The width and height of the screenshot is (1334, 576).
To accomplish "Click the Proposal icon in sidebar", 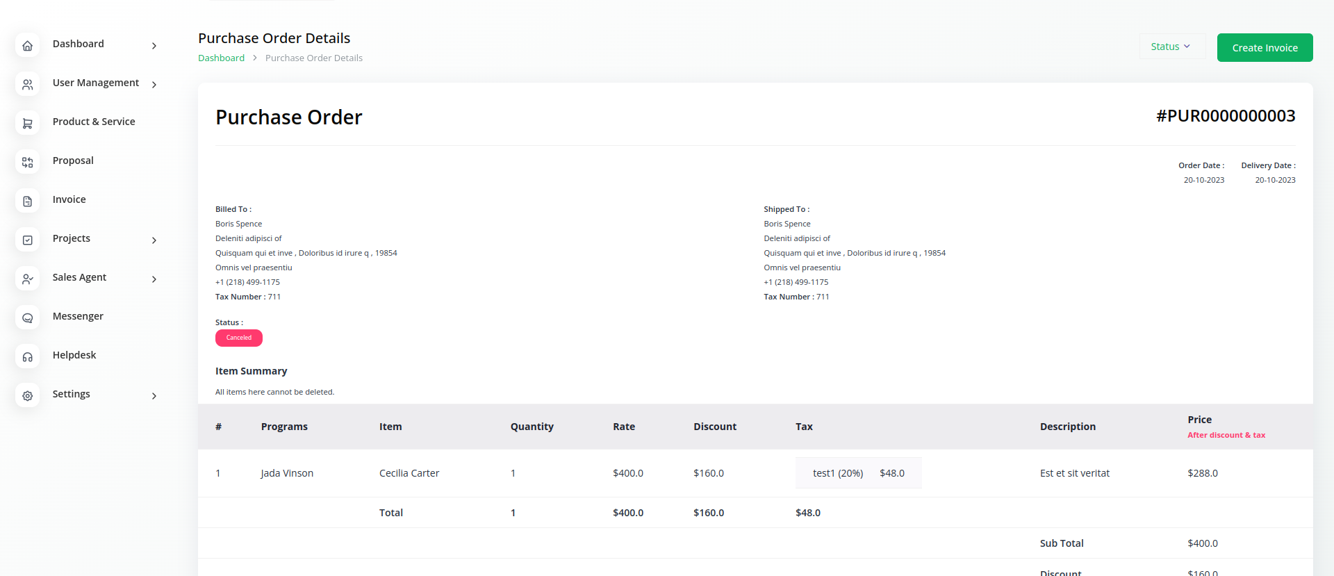I will click(x=27, y=163).
